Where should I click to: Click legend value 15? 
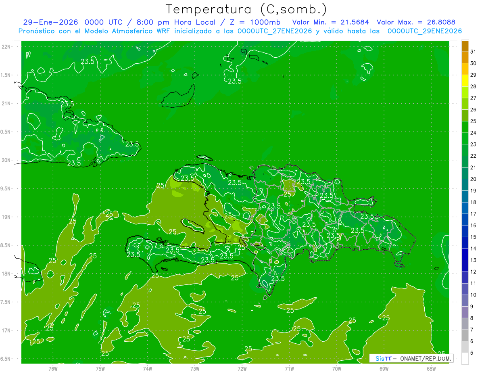[473, 237]
